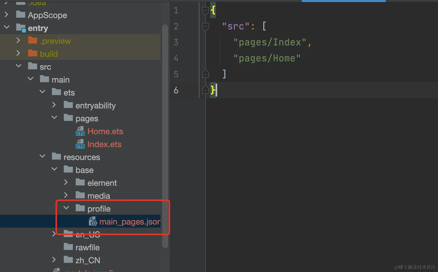438x272 pixels.
Task: Click fold end marker on line 5
Action: pyautogui.click(x=205, y=74)
